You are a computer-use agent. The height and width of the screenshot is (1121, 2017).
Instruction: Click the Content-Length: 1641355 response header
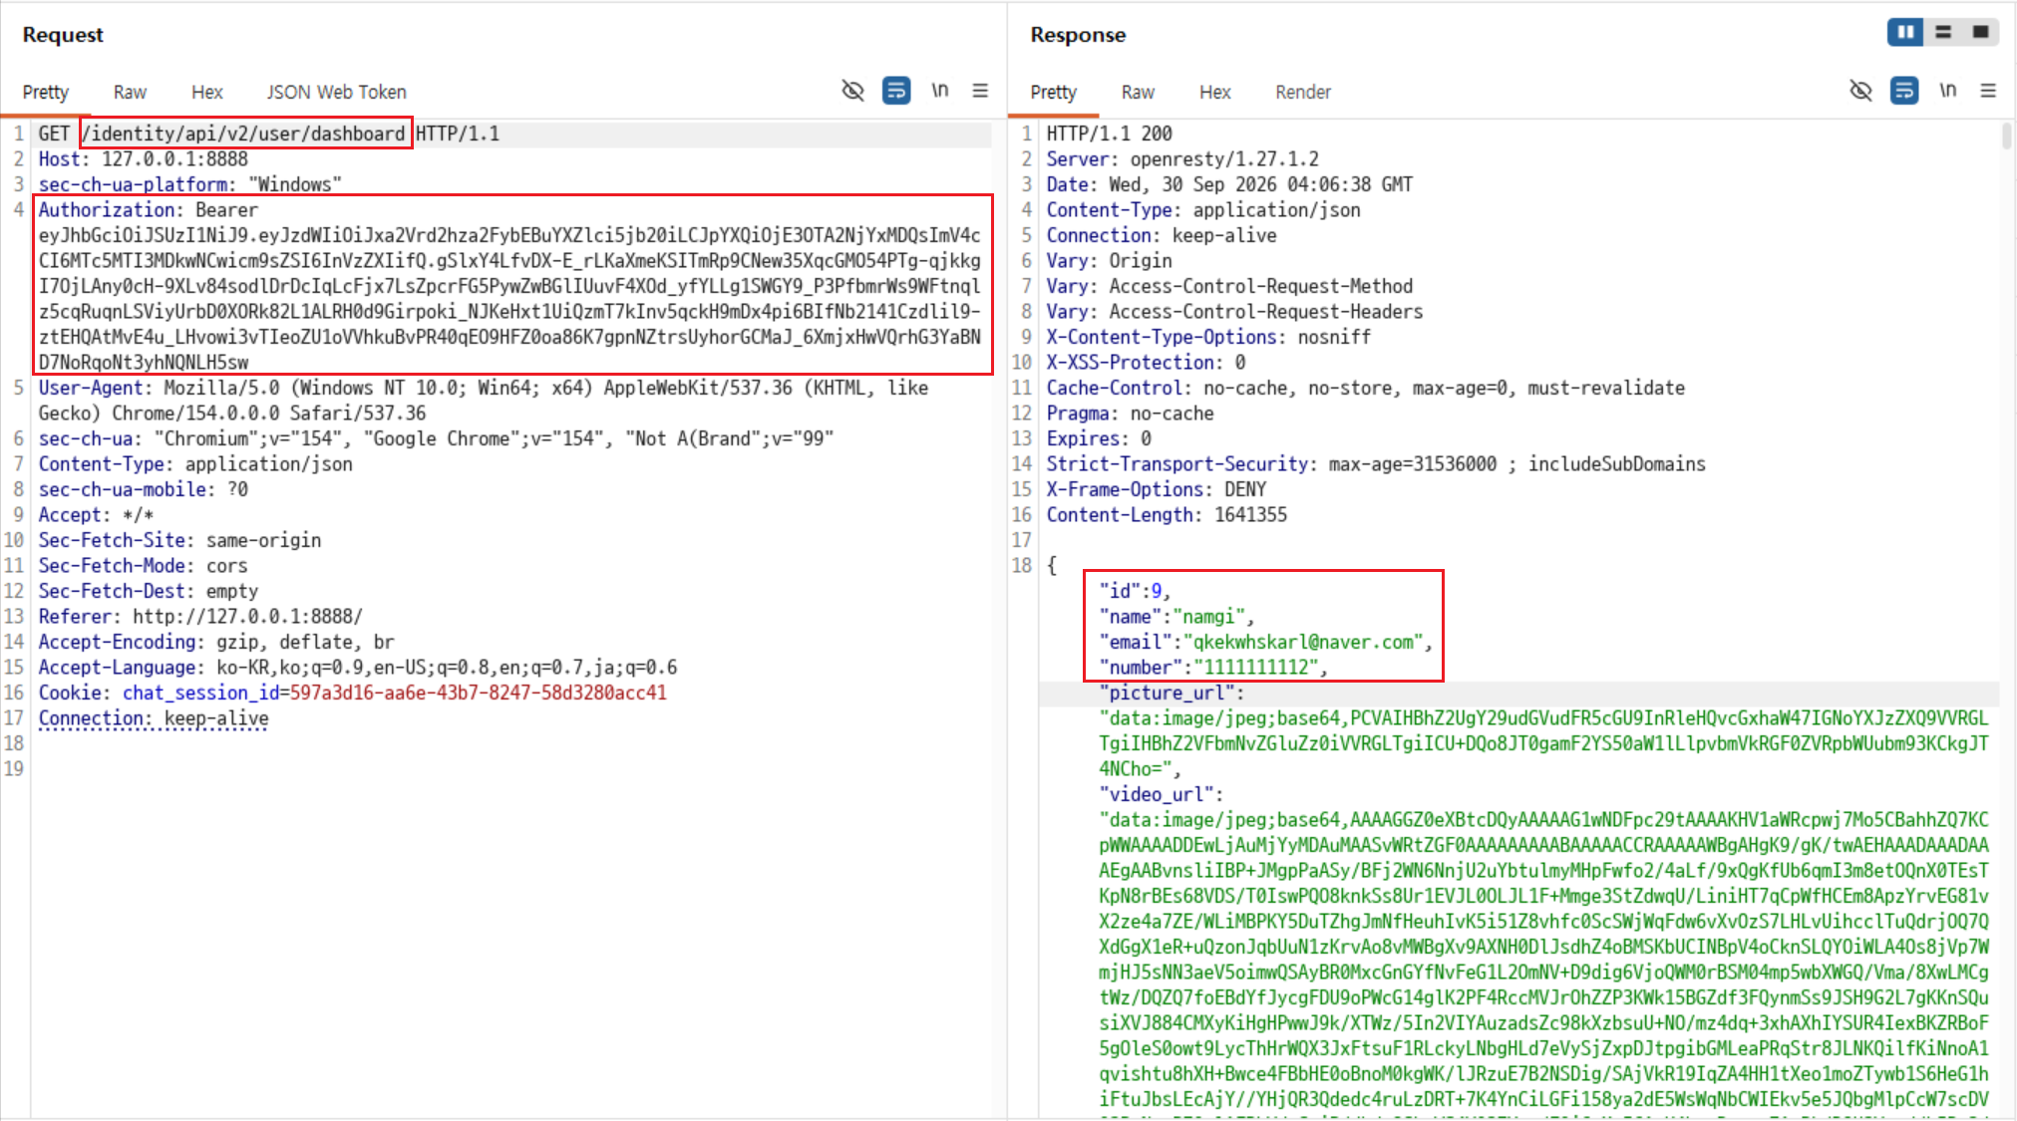point(1167,515)
